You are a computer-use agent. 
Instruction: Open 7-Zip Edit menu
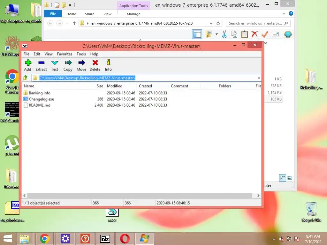37,54
